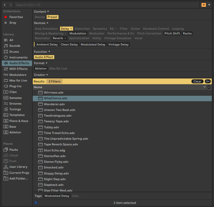Toggle the Preset content filter off
This screenshot has height=207, width=214.
point(52,17)
